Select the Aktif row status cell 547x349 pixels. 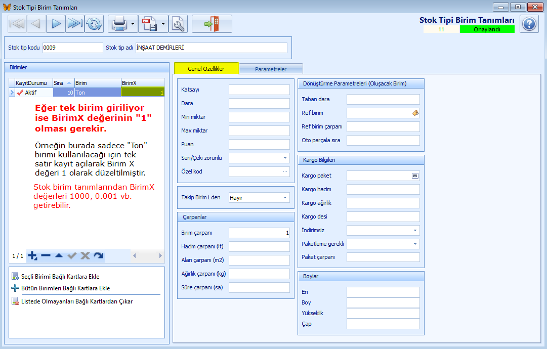tap(34, 93)
